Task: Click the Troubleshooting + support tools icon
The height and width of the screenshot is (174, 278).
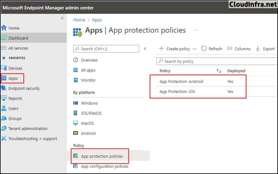Action: [4, 139]
